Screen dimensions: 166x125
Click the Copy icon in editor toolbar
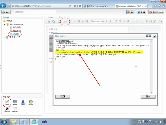click(83, 21)
